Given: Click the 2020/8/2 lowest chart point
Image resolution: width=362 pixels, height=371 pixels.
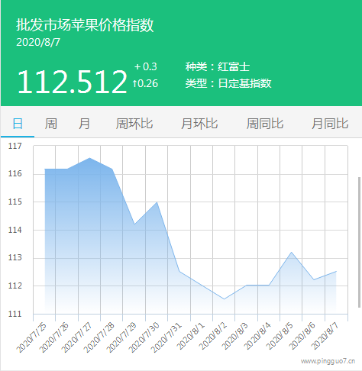Looking at the screenshot, I should point(224,299).
